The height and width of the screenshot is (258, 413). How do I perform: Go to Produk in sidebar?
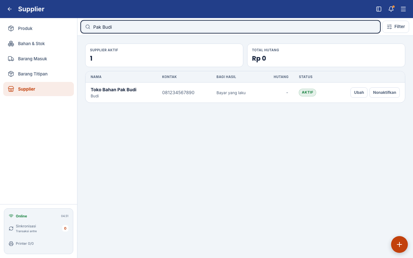pyautogui.click(x=39, y=28)
